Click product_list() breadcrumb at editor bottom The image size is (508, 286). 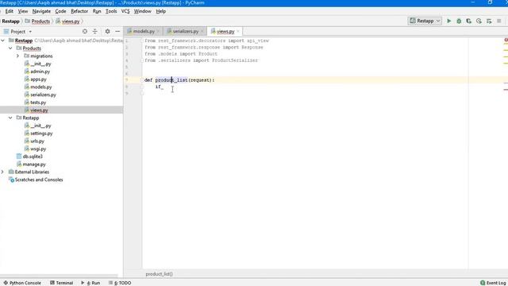(159, 274)
